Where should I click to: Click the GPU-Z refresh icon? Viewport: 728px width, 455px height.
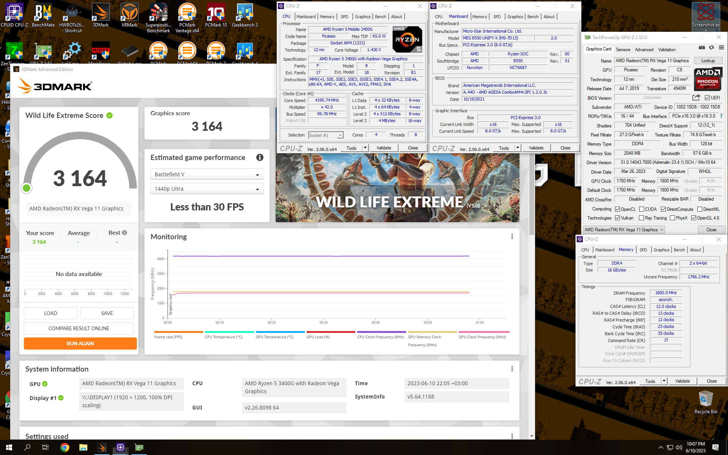pyautogui.click(x=712, y=48)
